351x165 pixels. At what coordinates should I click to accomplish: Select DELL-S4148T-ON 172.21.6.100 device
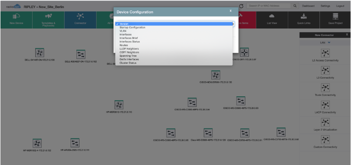(x=40, y=53)
